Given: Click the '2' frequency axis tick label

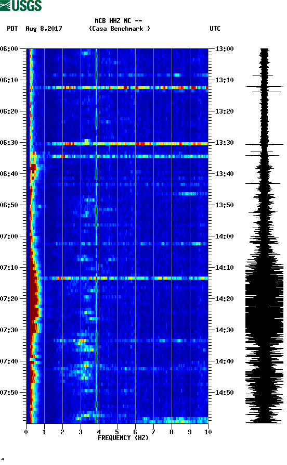Looking at the screenshot, I should 62,432.
